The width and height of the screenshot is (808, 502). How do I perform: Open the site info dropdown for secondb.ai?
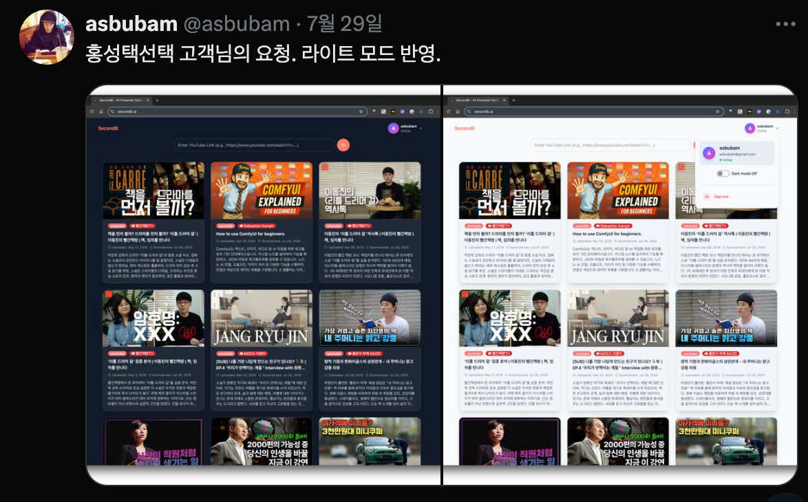coord(112,111)
